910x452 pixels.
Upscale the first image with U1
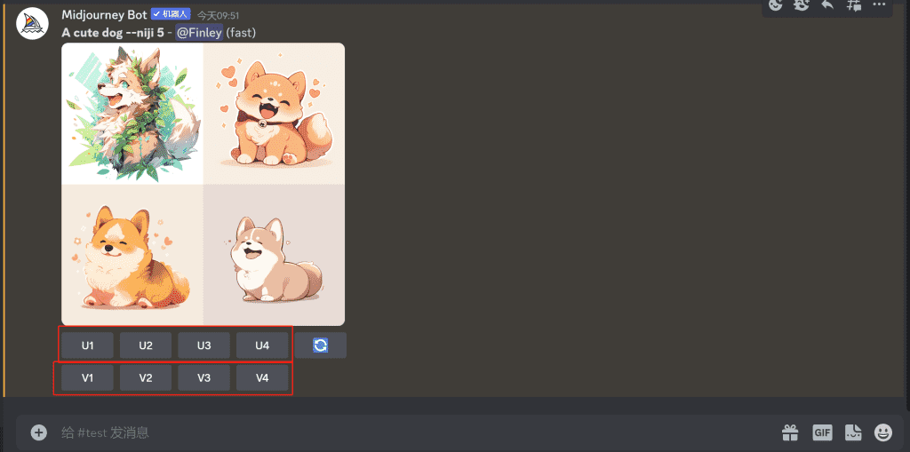pyautogui.click(x=87, y=345)
